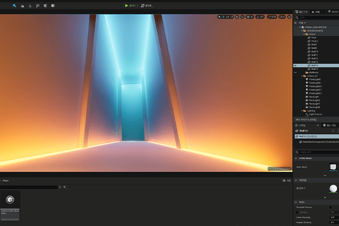Open the Landscape mode tool

pyautogui.click(x=22, y=6)
